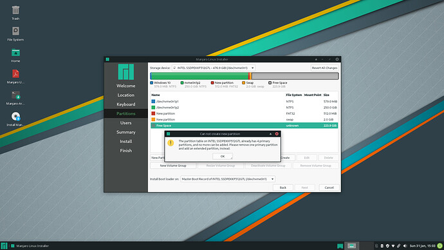Click the Cancel button
Screen dimensions: 444x250
pyautogui.click(x=329, y=187)
